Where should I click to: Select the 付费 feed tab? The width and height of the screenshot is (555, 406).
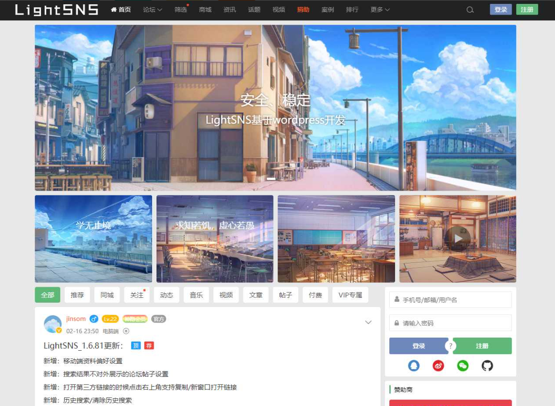(315, 295)
